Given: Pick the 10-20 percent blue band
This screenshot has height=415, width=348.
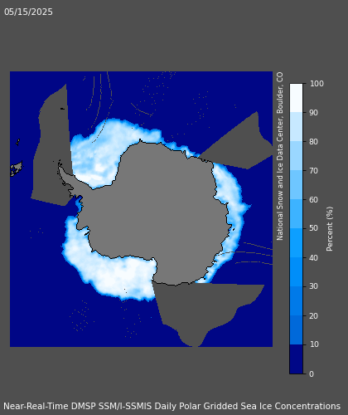Looking at the screenshot, I should click(x=296, y=330).
